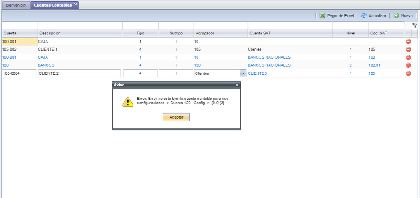Screen dimensions: 420x198
Task: Click the filter funnel icon
Action: coord(414,26)
